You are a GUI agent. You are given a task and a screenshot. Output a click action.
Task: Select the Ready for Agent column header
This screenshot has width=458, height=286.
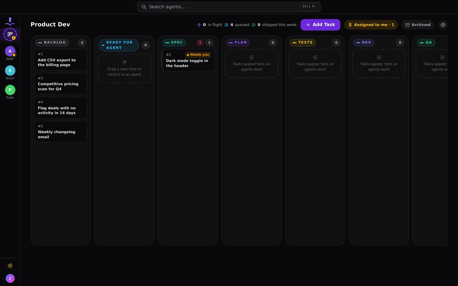pos(119,45)
